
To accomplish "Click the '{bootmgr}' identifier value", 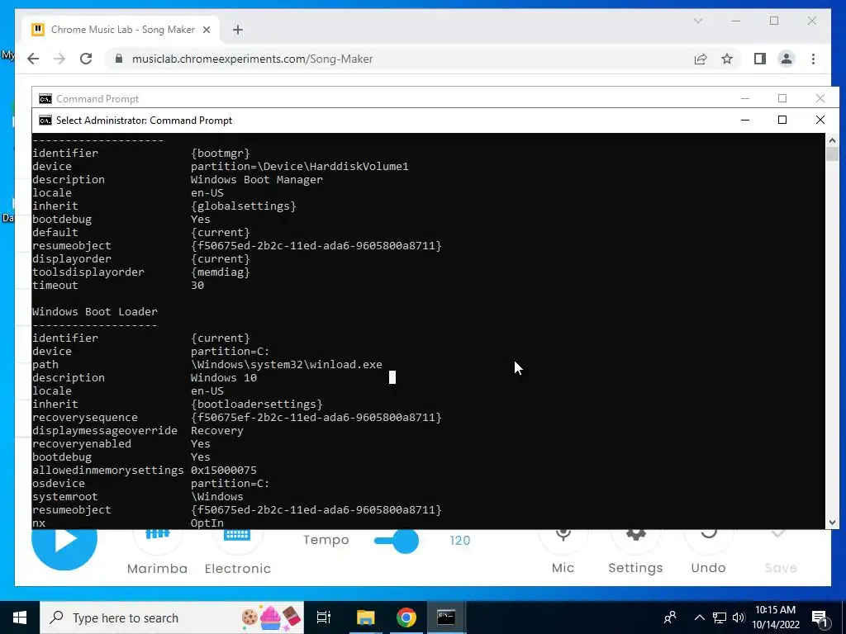I will (220, 153).
